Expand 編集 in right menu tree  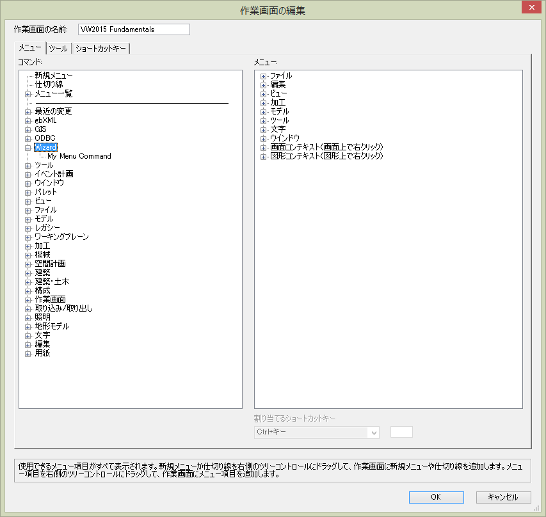coord(263,85)
